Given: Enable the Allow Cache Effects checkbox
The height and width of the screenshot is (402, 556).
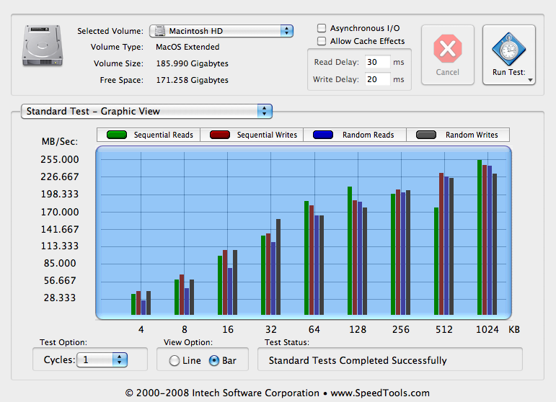Looking at the screenshot, I should 322,41.
